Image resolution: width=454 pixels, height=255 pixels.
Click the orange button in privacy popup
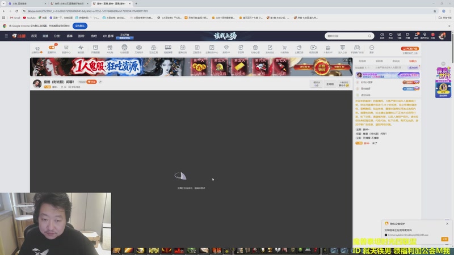pos(444,239)
